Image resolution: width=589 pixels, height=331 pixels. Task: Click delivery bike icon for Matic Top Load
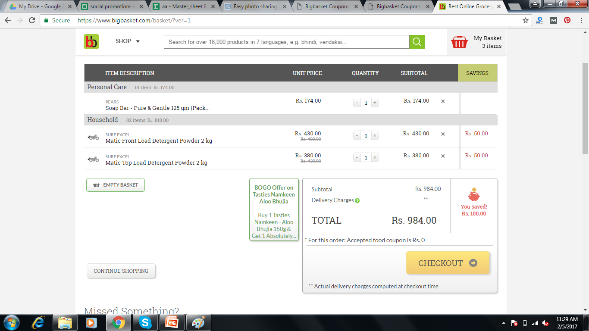click(93, 159)
